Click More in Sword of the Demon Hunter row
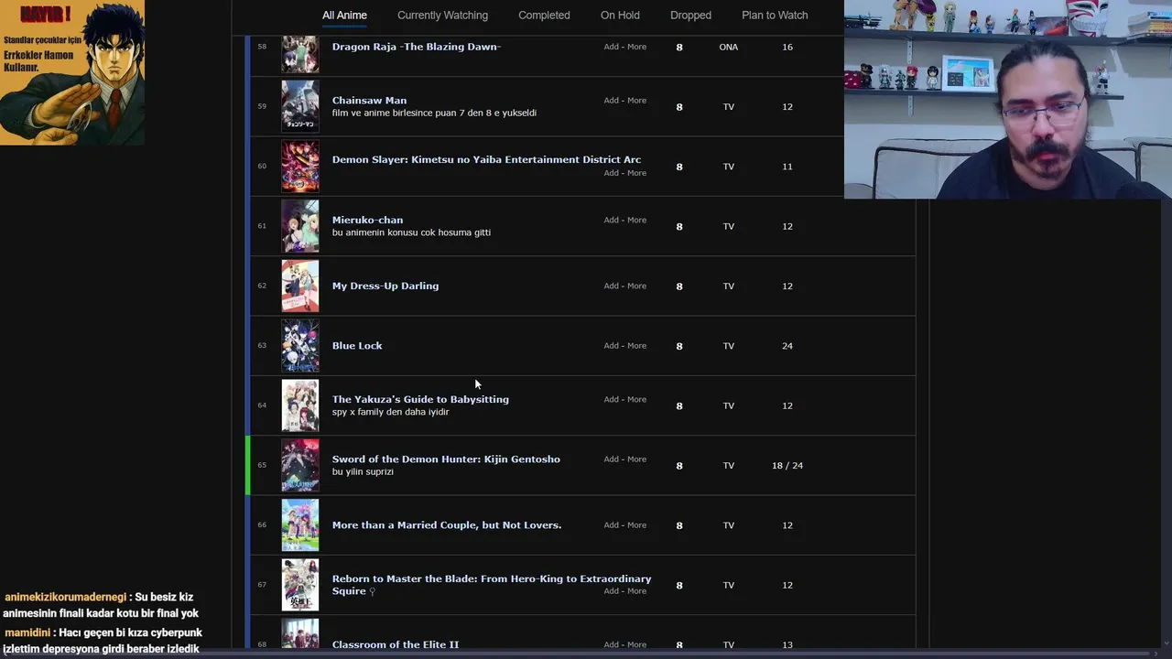This screenshot has width=1172, height=659. [636, 459]
